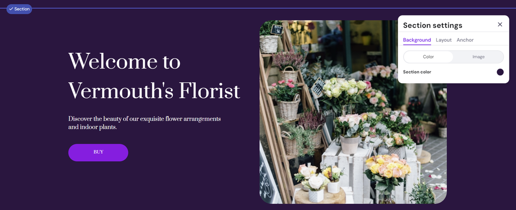Select the Section label badge
Image resolution: width=516 pixels, height=210 pixels.
(20, 9)
